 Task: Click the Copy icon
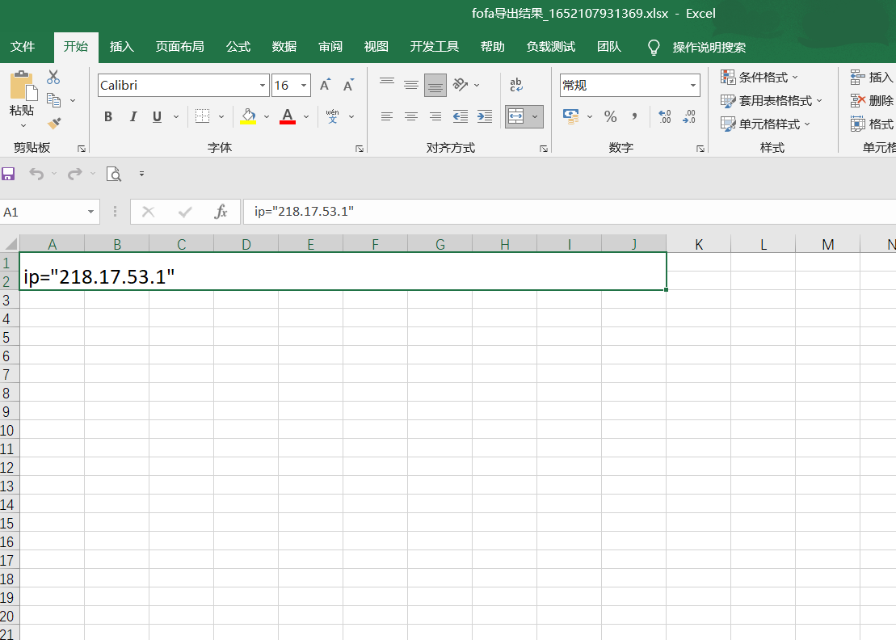tap(53, 100)
